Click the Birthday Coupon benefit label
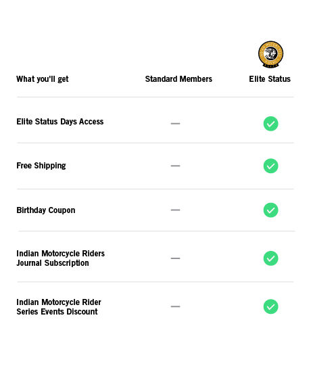The width and height of the screenshot is (311, 372). (x=46, y=210)
